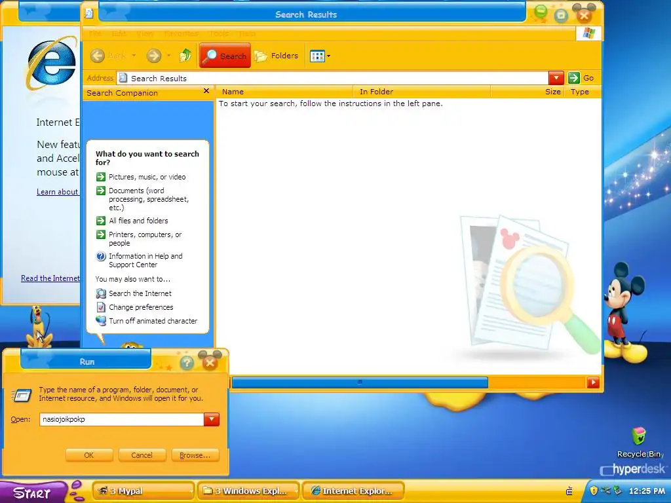Click green arrow beside Printers, computers, or people
This screenshot has height=503, width=671.
pos(100,234)
